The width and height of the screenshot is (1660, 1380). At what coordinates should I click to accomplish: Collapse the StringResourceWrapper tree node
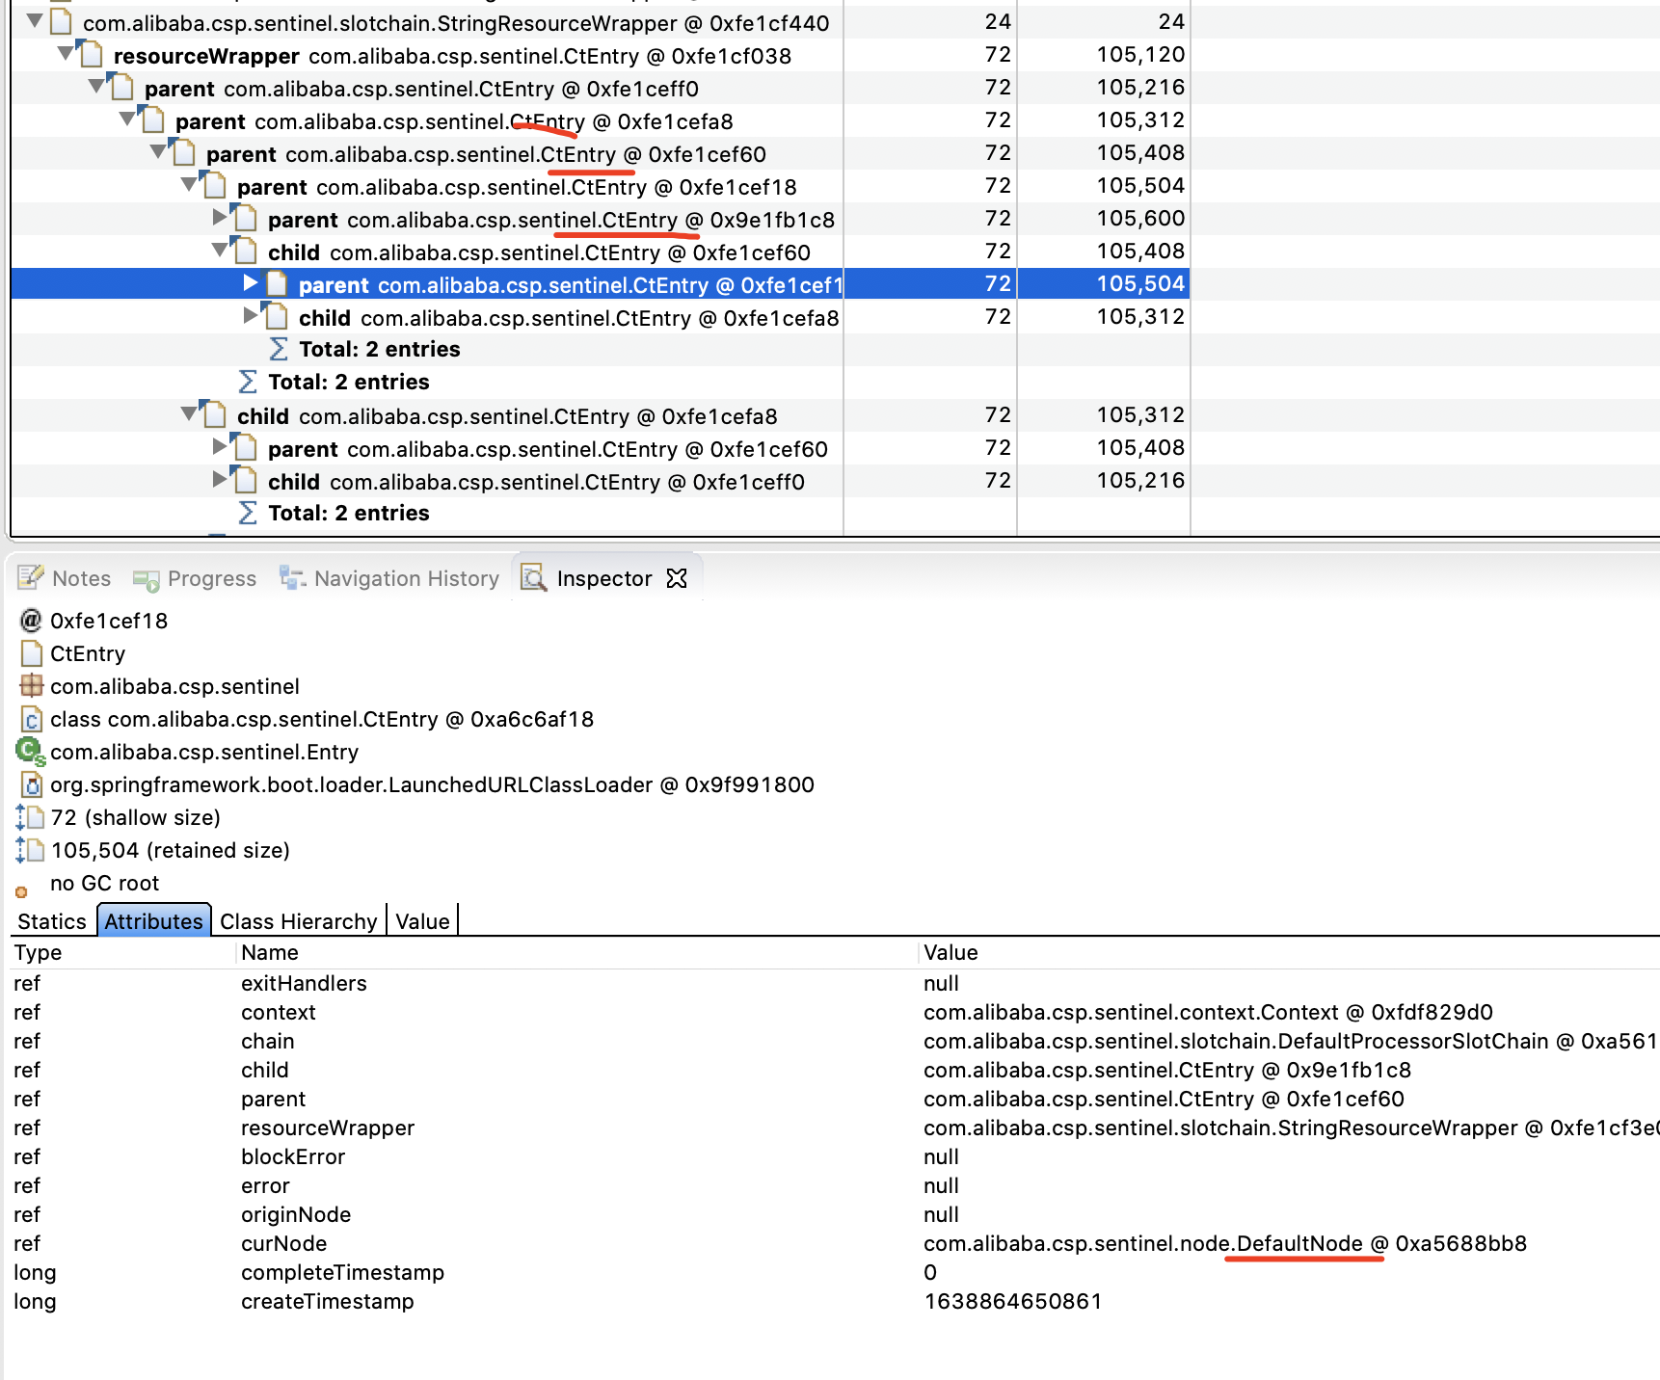[35, 21]
